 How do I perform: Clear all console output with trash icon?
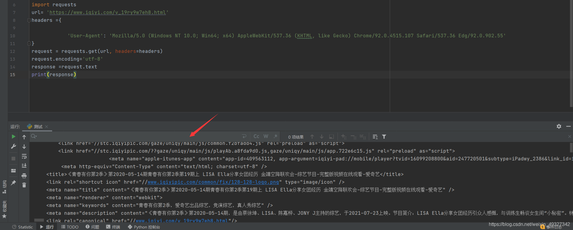[24, 185]
